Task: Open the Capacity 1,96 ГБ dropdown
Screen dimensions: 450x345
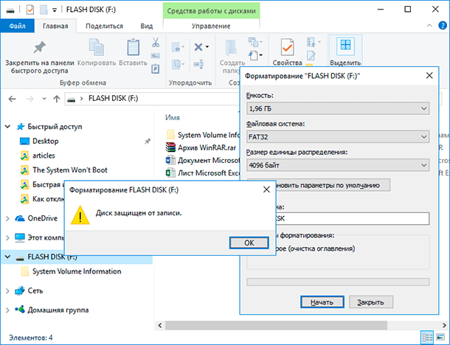Action: pyautogui.click(x=338, y=108)
